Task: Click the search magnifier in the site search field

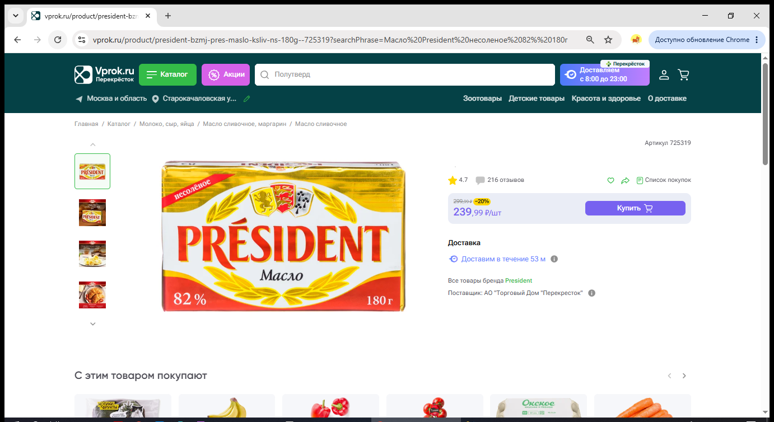Action: [265, 74]
